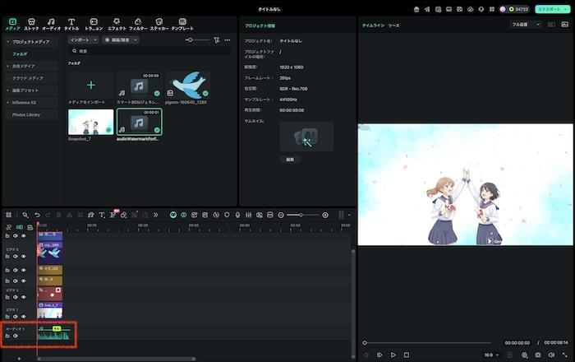Click the snapshot camera icon under preview
This screenshot has height=362, width=575.
pyautogui.click(x=538, y=355)
